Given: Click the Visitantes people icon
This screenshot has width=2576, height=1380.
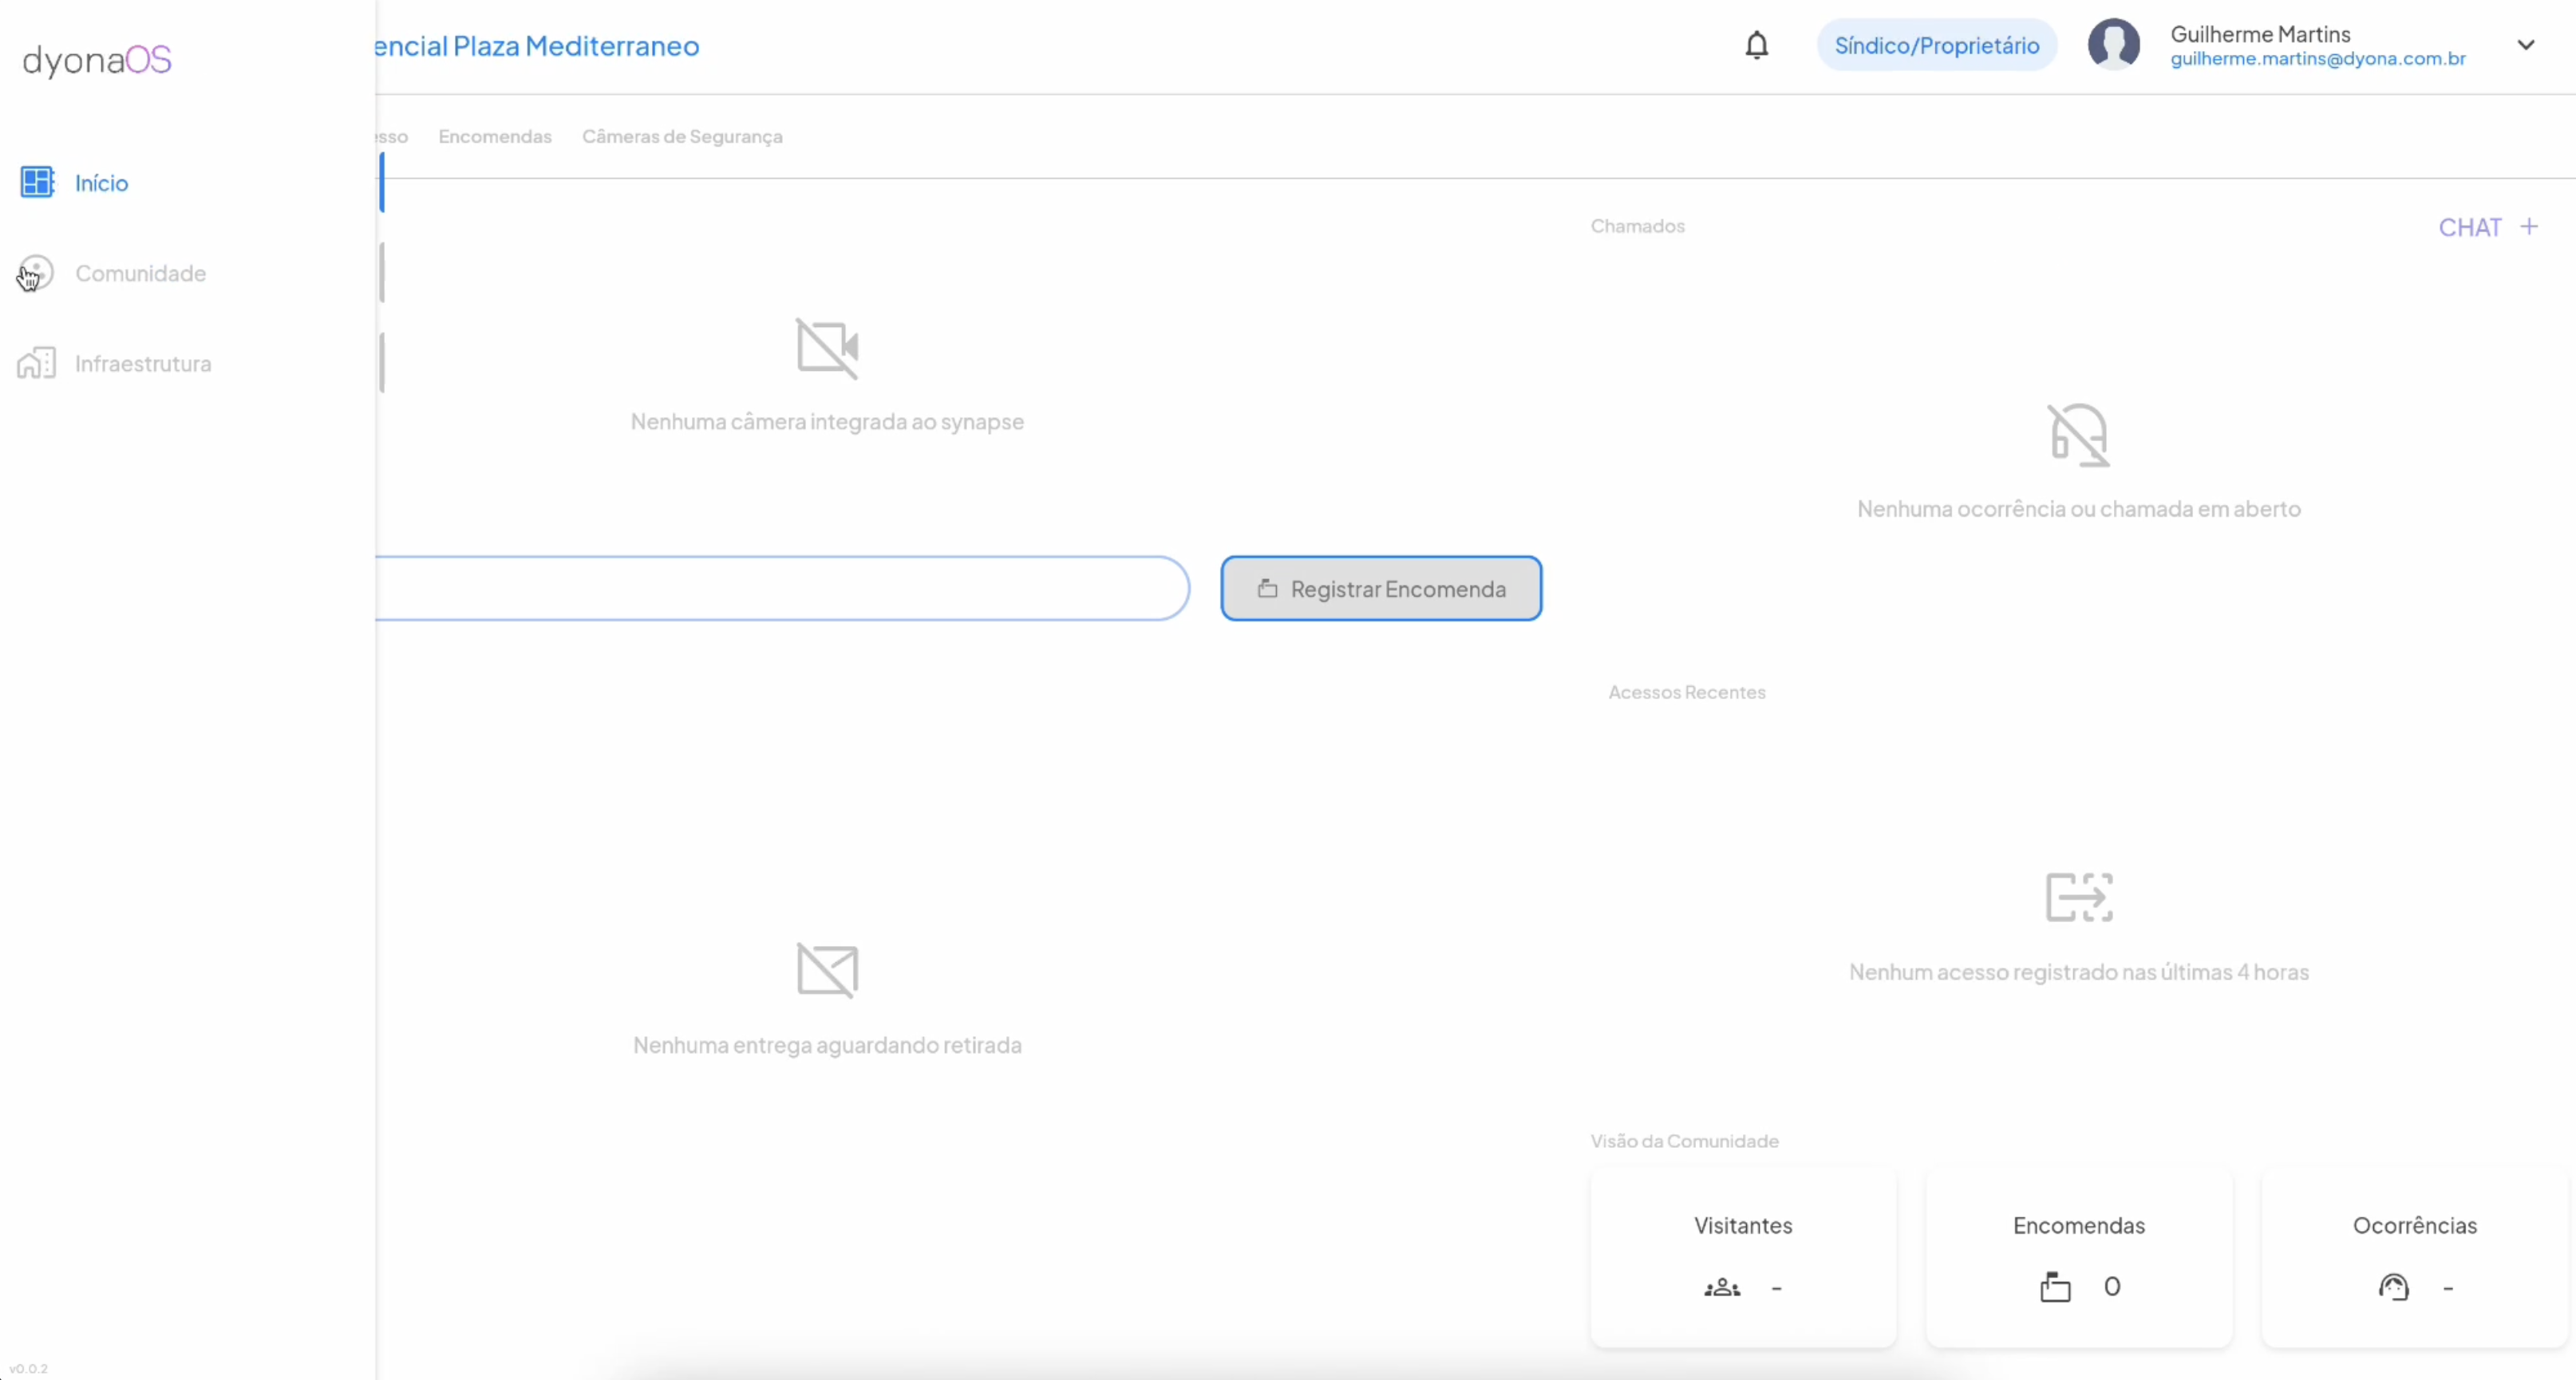Looking at the screenshot, I should tap(1722, 1288).
